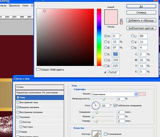Click inside the large color saturation field
Image resolution: width=160 pixels, height=137 pixels.
pos(65,37)
